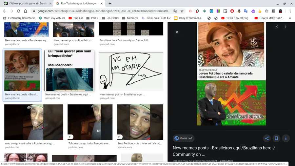The height and width of the screenshot is (166, 295).
Task: Click the translate page icon in address bar
Action: pos(175,11)
